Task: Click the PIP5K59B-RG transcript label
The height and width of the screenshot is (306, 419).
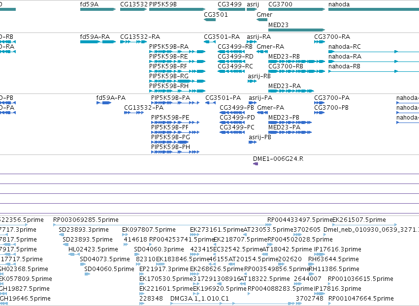Action: (168, 76)
